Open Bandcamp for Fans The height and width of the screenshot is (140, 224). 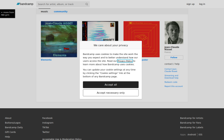190,123
